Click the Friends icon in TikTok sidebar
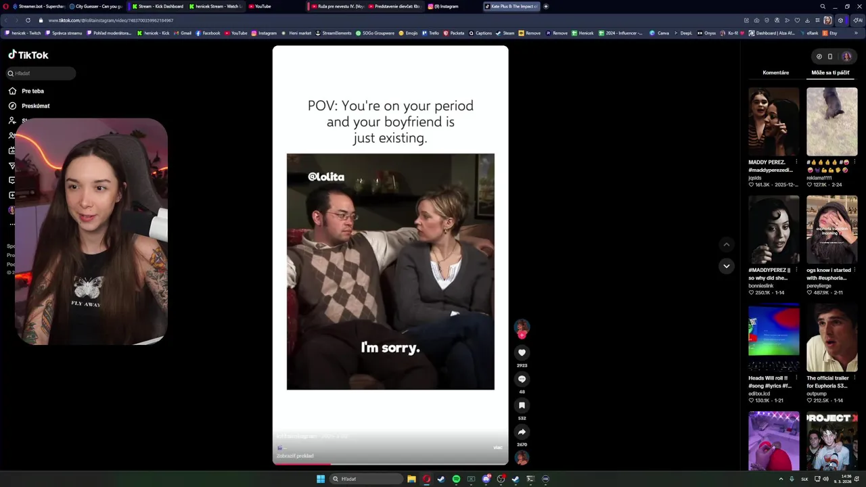This screenshot has width=866, height=487. click(11, 135)
